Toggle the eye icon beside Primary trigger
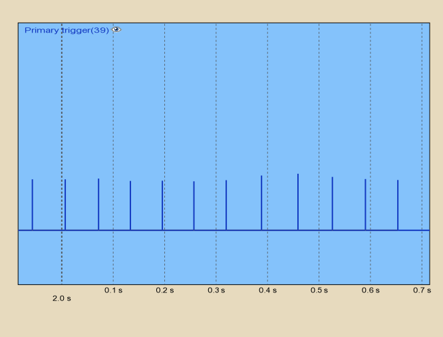The width and height of the screenshot is (443, 337). pyautogui.click(x=116, y=30)
